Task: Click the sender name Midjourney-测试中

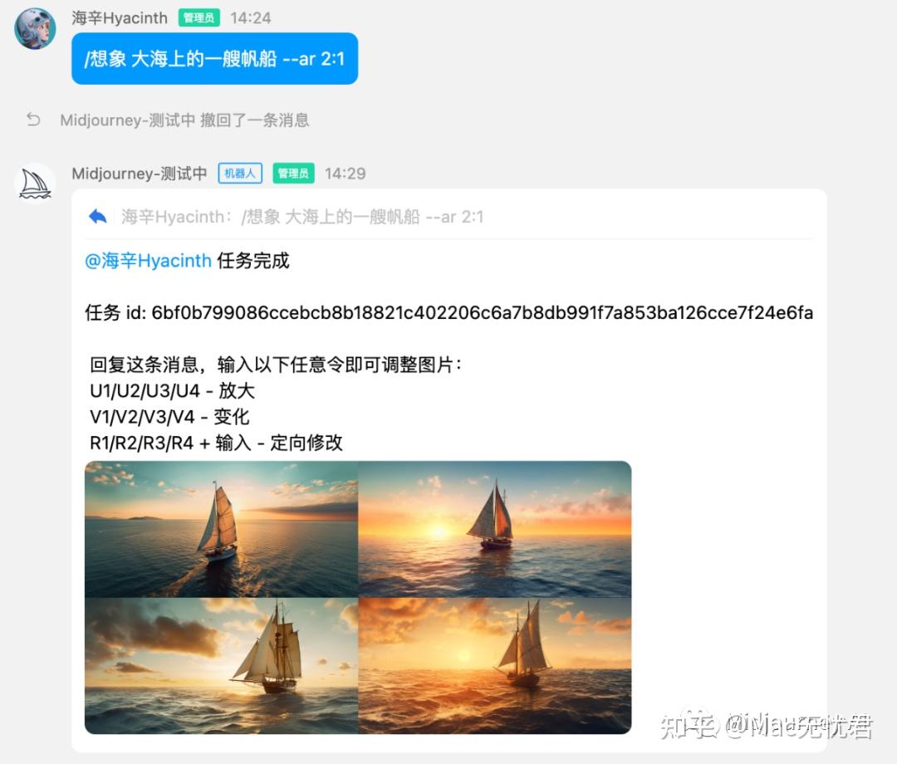Action: (x=140, y=174)
